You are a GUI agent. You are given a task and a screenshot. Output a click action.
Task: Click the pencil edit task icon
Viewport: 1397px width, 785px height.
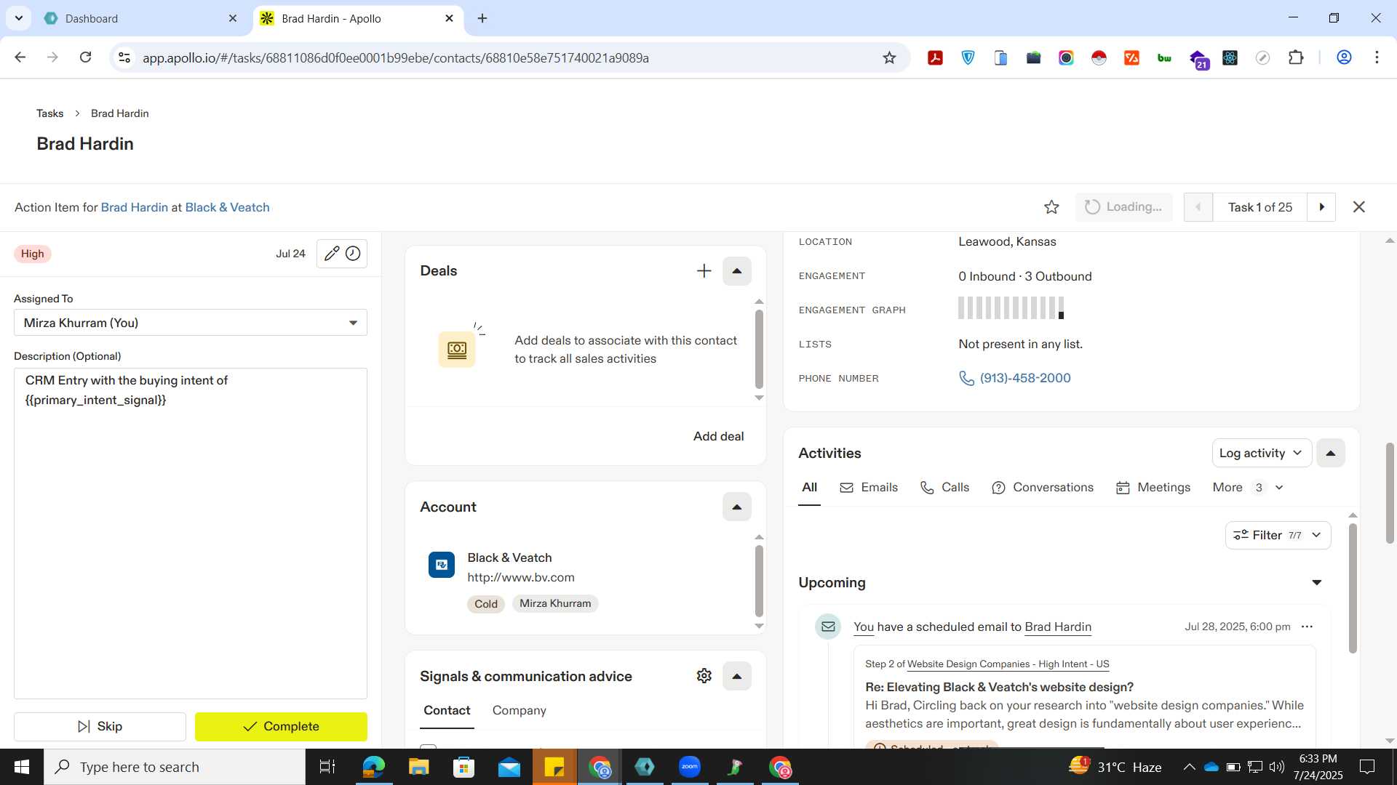[332, 254]
